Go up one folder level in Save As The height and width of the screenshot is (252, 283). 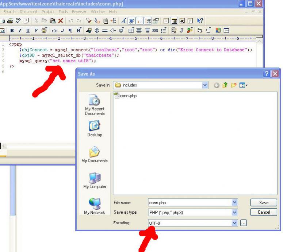click(225, 85)
